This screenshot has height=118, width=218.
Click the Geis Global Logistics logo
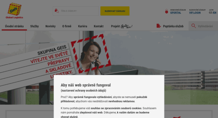(x=14, y=11)
